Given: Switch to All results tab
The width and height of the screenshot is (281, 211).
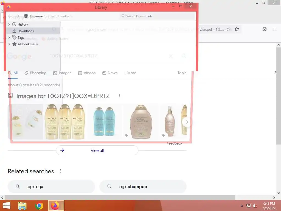Looking at the screenshot, I should 13,73.
